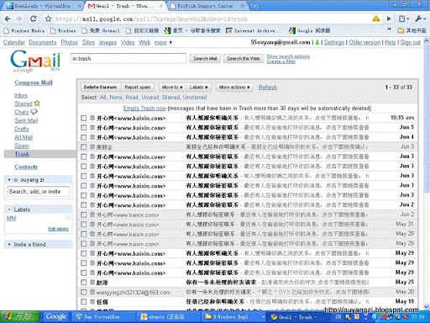Open the Move to dropdown
430x323 pixels.
pos(172,87)
